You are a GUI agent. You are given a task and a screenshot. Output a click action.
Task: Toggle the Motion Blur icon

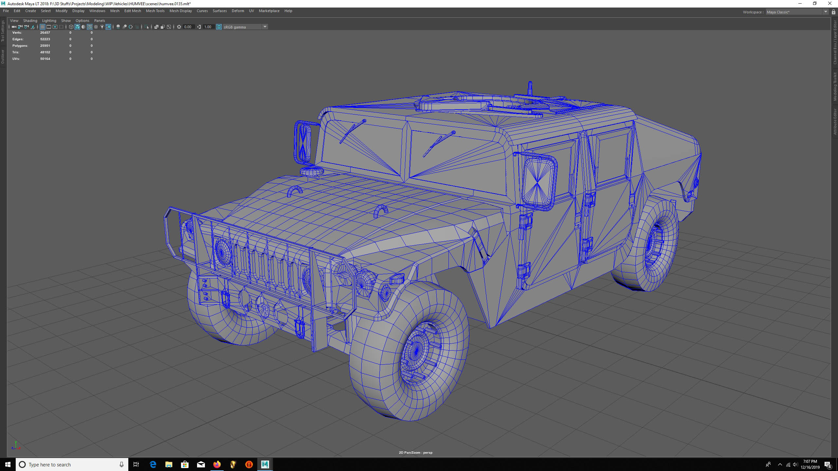pos(124,27)
